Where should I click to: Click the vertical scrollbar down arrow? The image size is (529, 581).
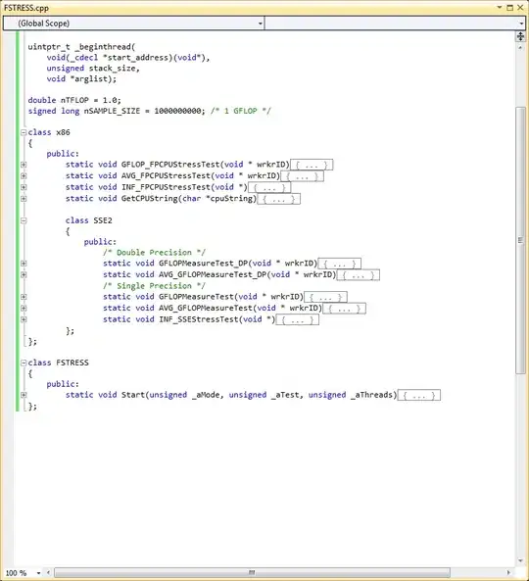[520, 560]
